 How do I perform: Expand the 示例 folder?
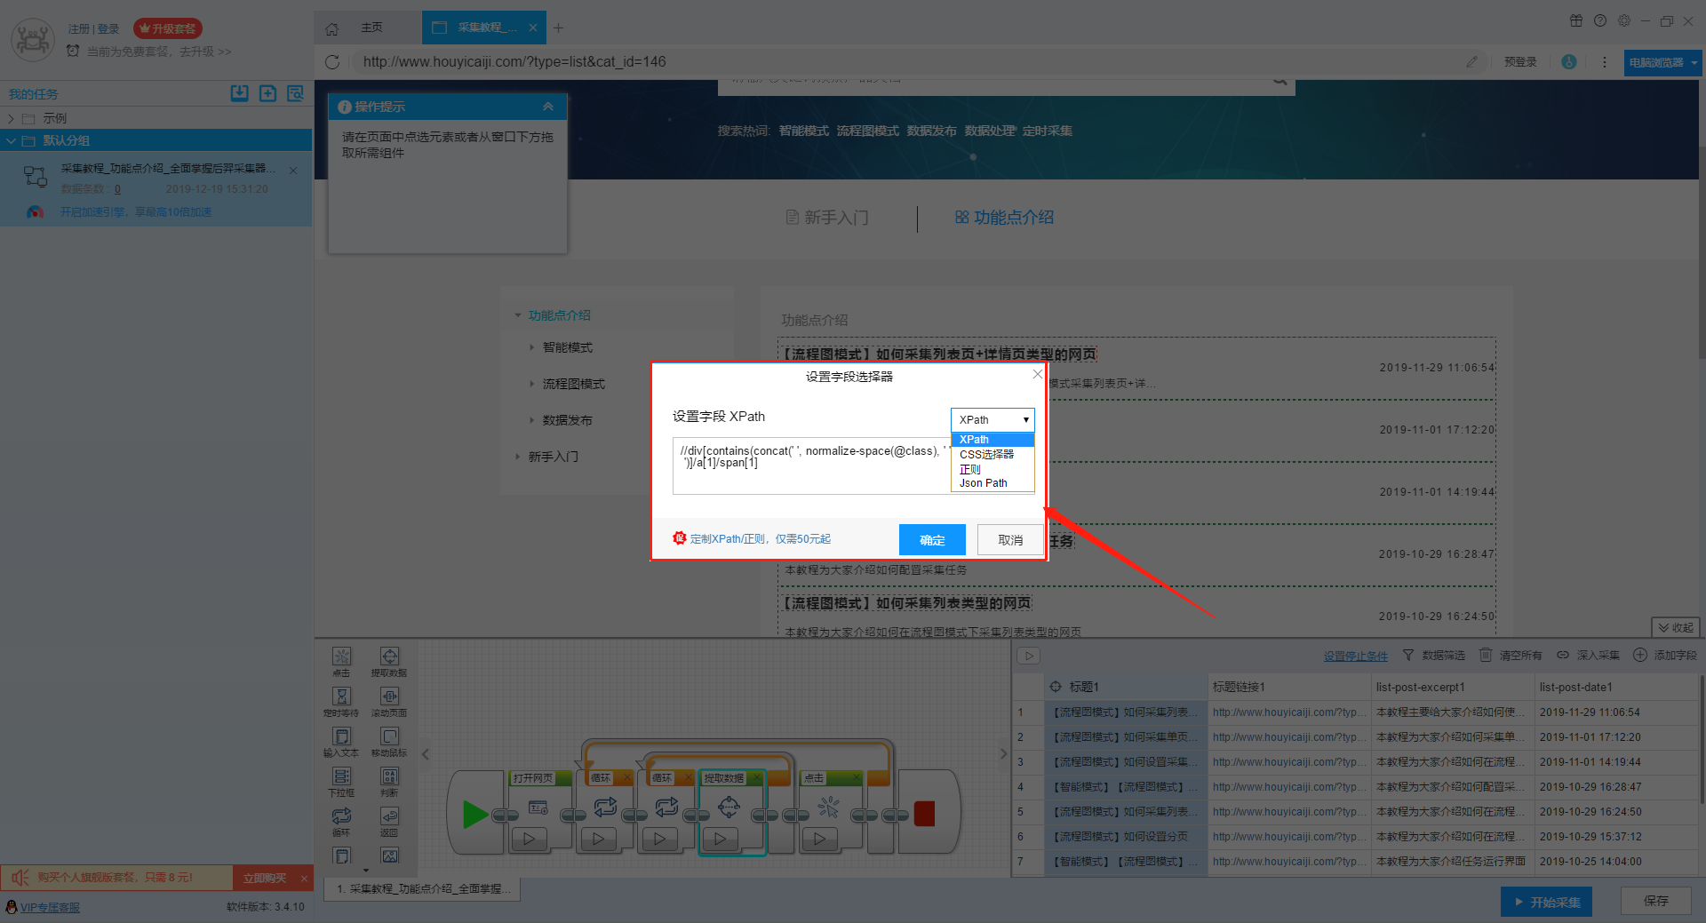point(11,118)
